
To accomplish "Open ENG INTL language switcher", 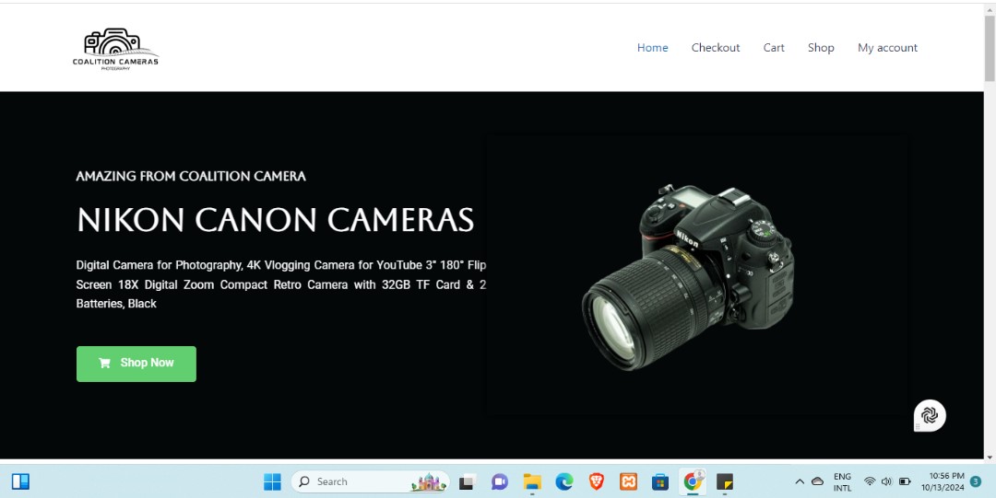I will [842, 482].
